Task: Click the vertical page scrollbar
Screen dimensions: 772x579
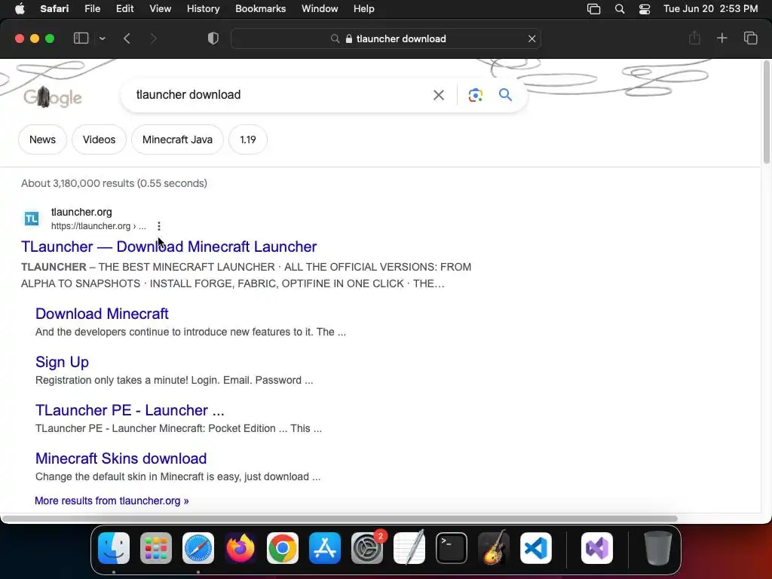Action: point(767,112)
